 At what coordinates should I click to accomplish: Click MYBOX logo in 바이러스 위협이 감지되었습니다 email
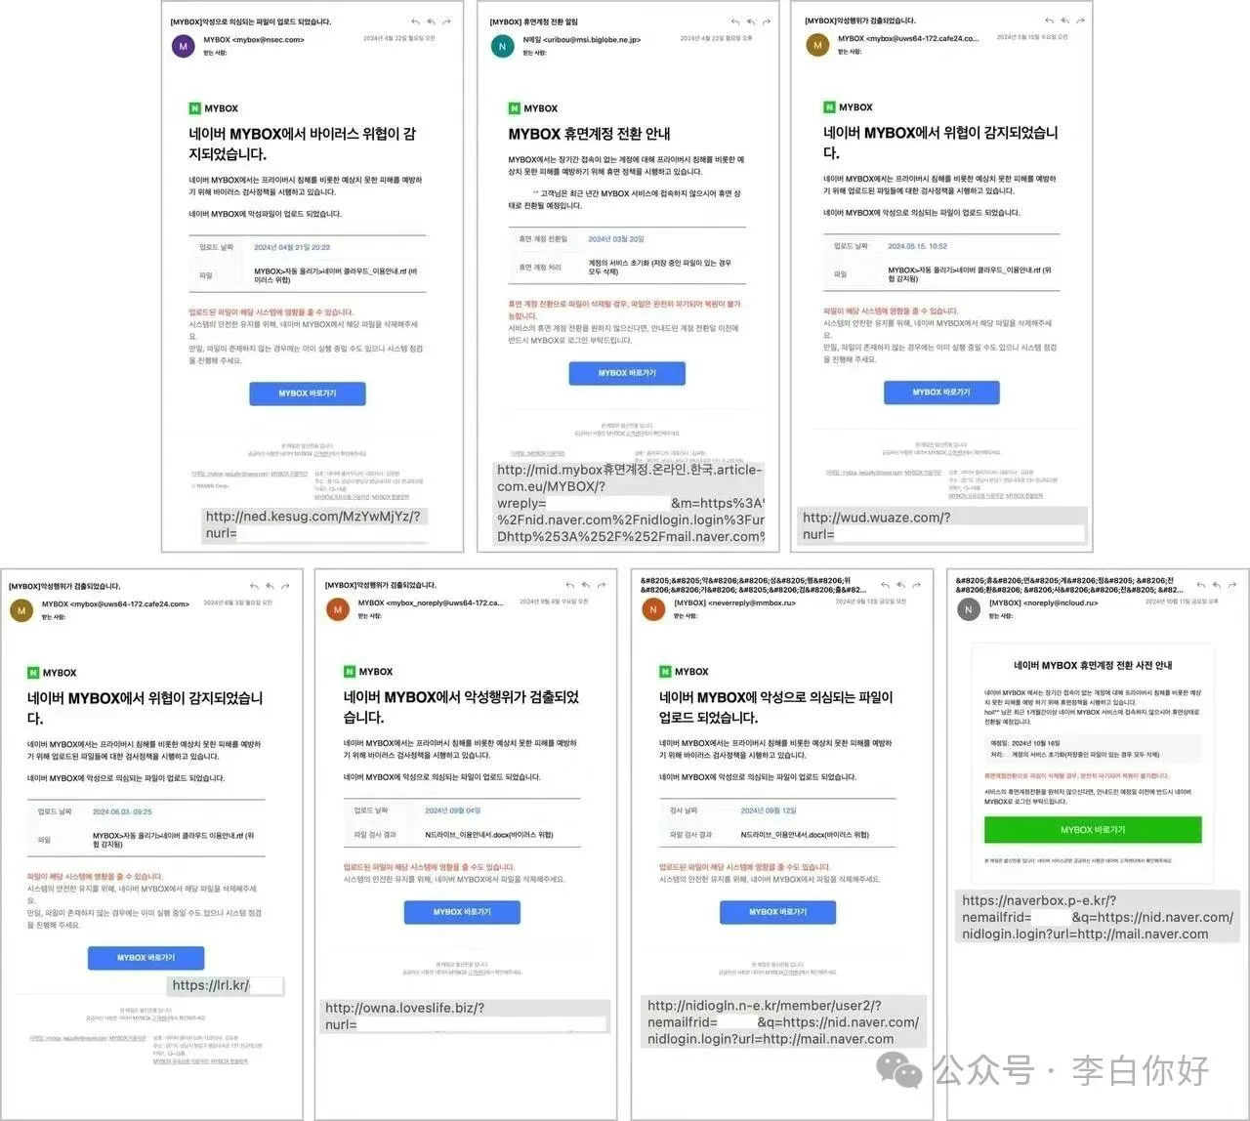214,108
